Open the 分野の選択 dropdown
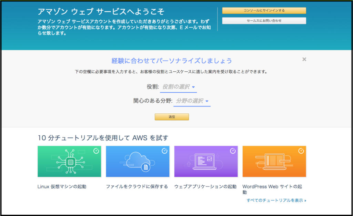 tap(192, 101)
